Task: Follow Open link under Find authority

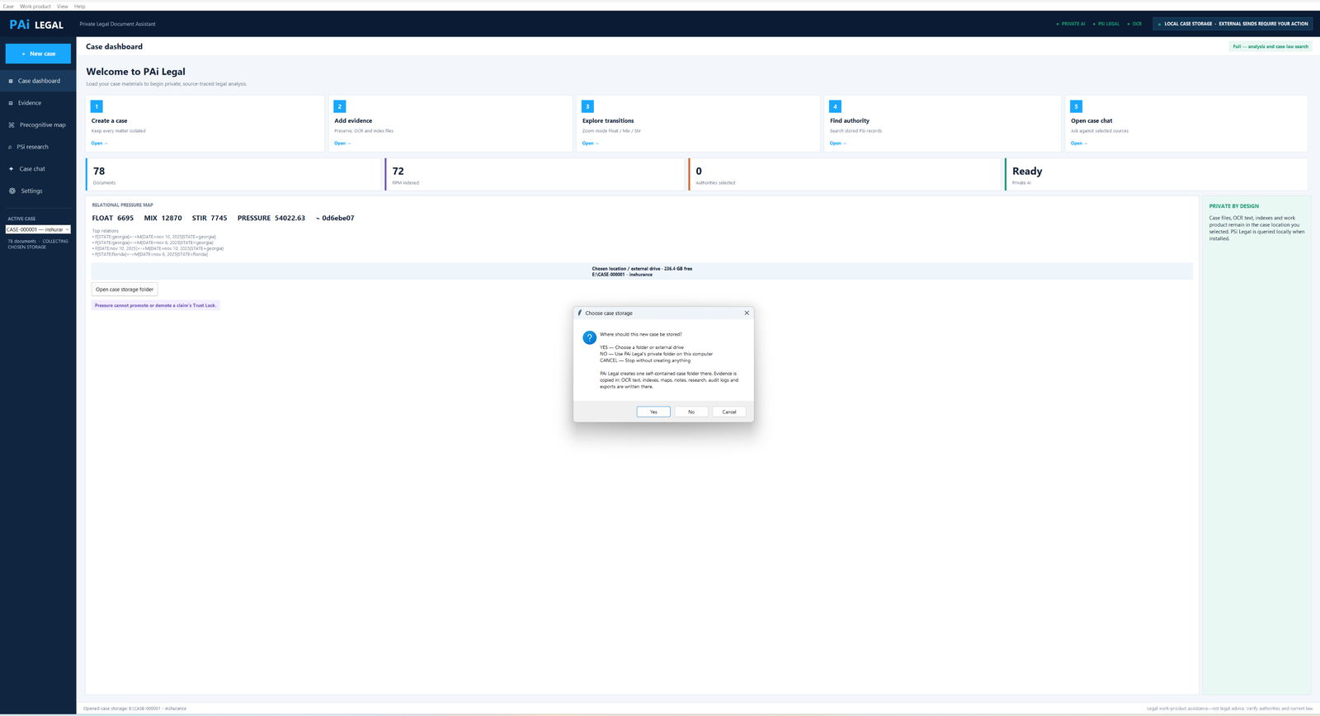Action: coord(838,144)
